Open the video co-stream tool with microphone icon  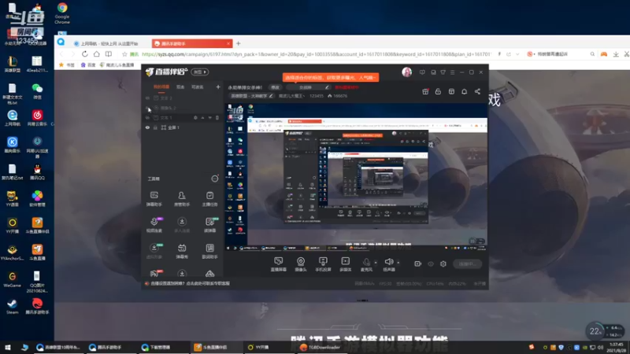[154, 225]
